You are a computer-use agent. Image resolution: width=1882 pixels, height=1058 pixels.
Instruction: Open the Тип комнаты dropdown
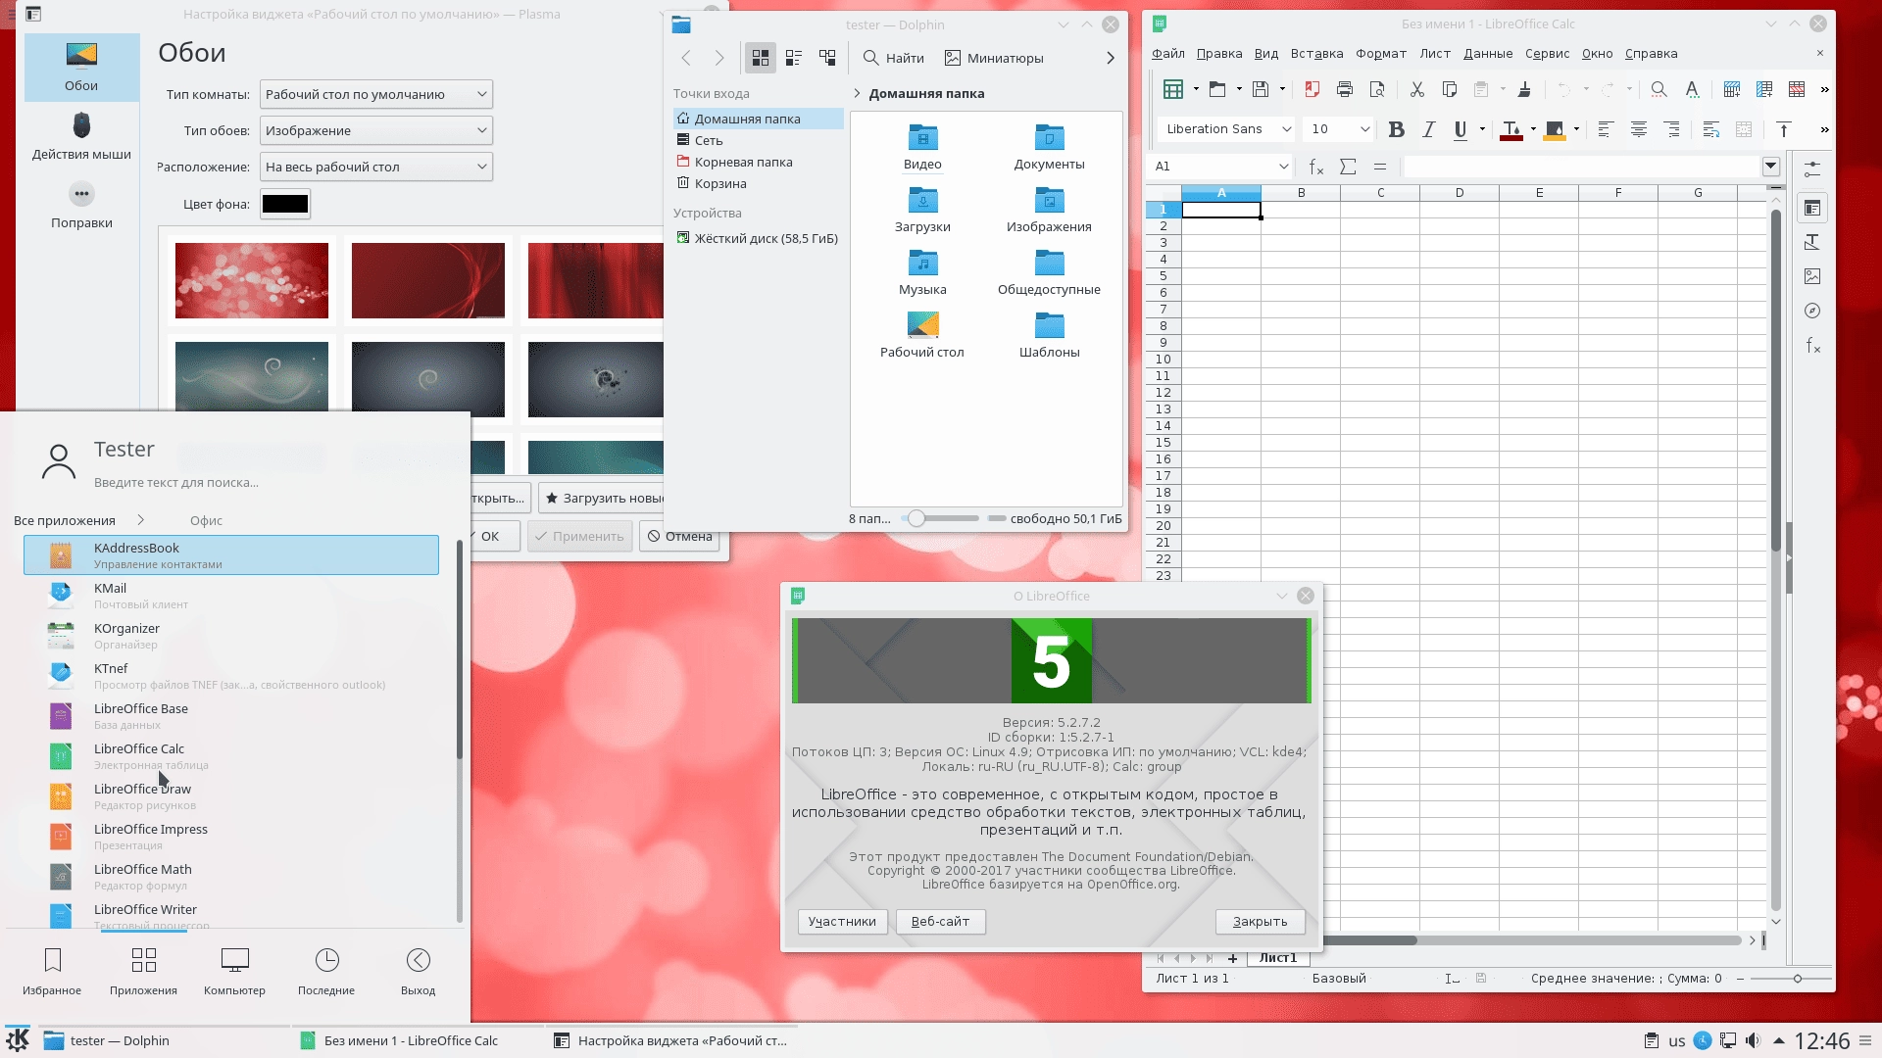376,94
